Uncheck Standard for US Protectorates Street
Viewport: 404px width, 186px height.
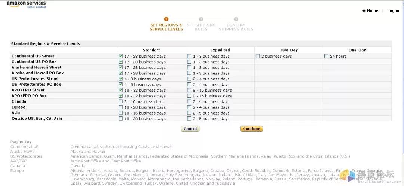[x=120, y=79]
